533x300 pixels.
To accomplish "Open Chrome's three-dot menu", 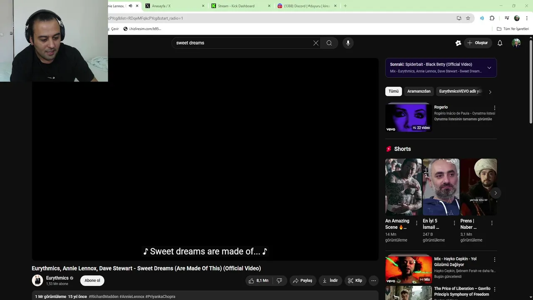I will point(527,18).
